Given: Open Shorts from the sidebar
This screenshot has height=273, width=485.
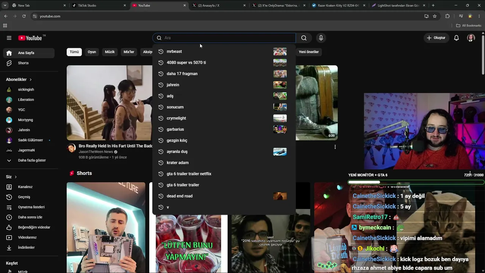Looking at the screenshot, I should (x=29, y=63).
